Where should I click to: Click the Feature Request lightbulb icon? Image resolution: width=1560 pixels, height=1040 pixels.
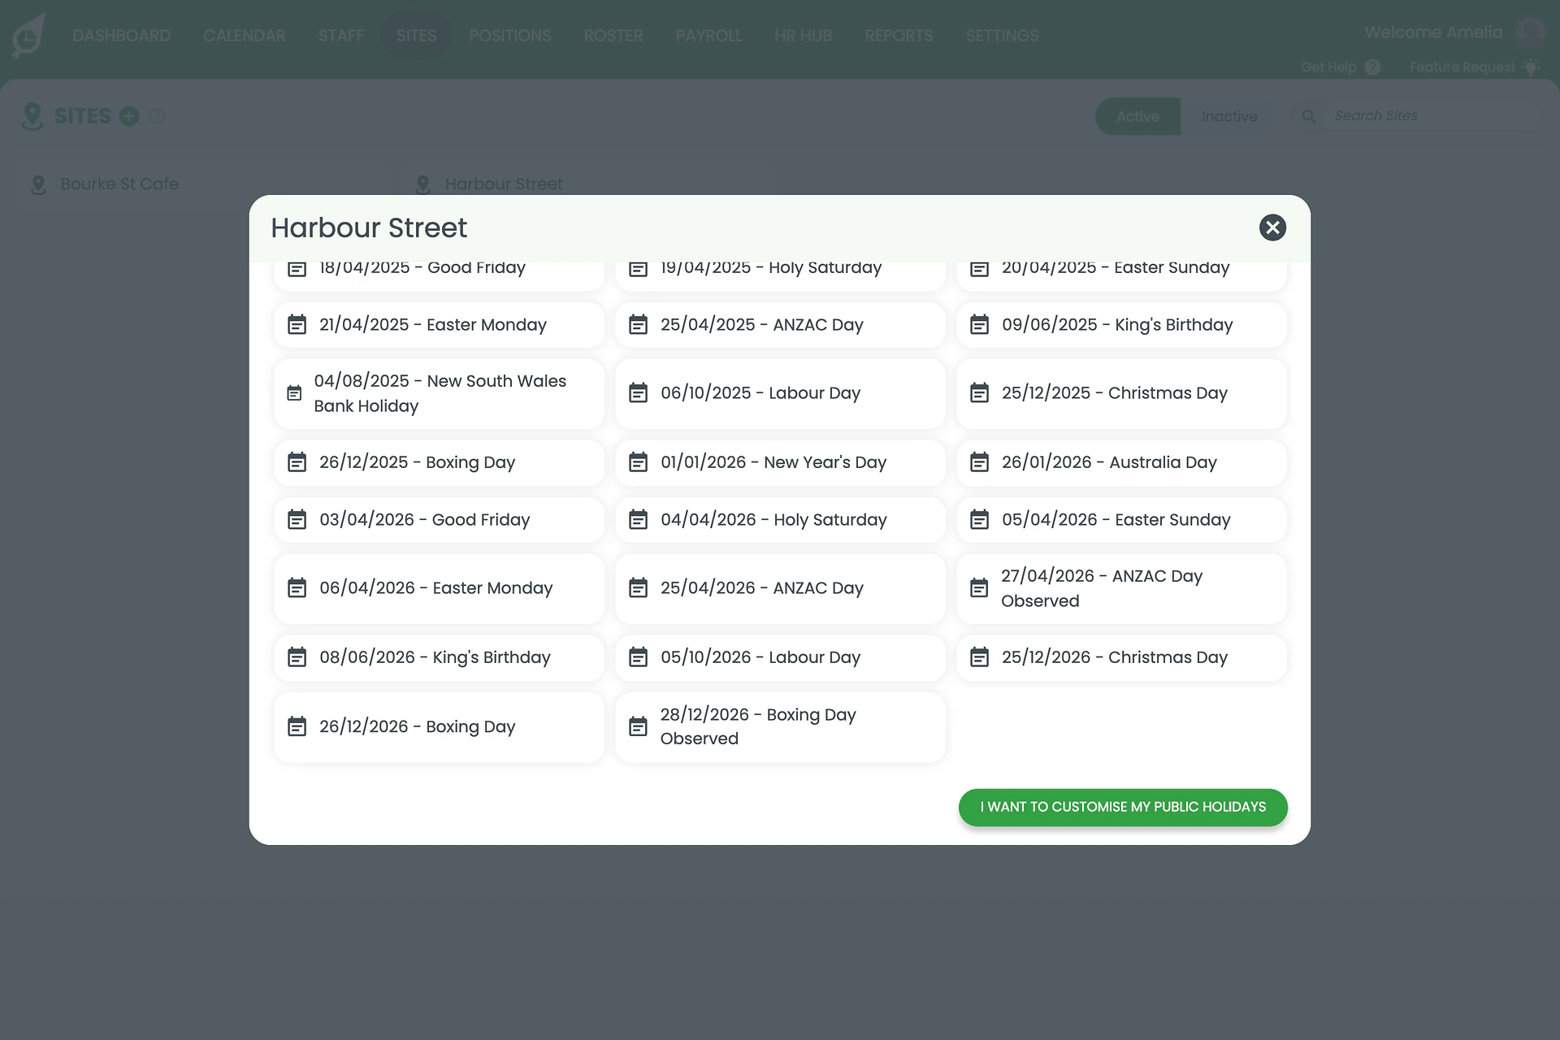click(x=1531, y=67)
